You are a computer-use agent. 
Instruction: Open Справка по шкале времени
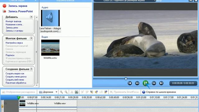pyautogui.click(x=161, y=92)
